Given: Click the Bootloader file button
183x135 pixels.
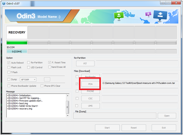Looking at the screenshot, I should tap(90, 77).
